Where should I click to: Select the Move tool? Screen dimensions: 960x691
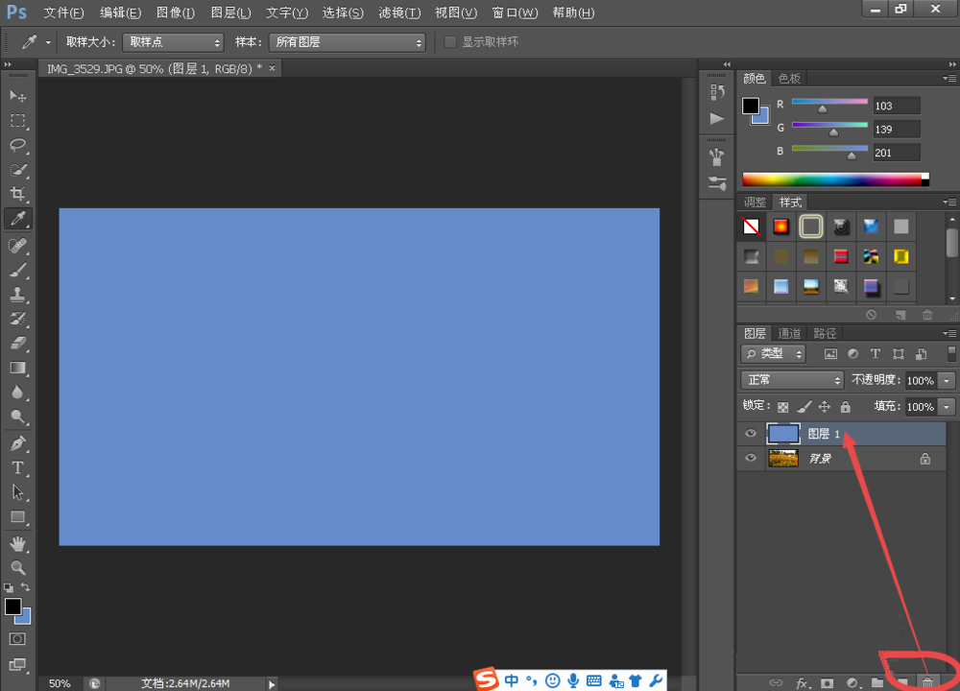17,96
